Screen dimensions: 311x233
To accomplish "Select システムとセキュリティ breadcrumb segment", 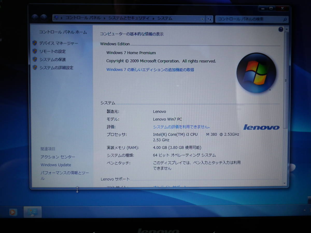I will pos(129,18).
